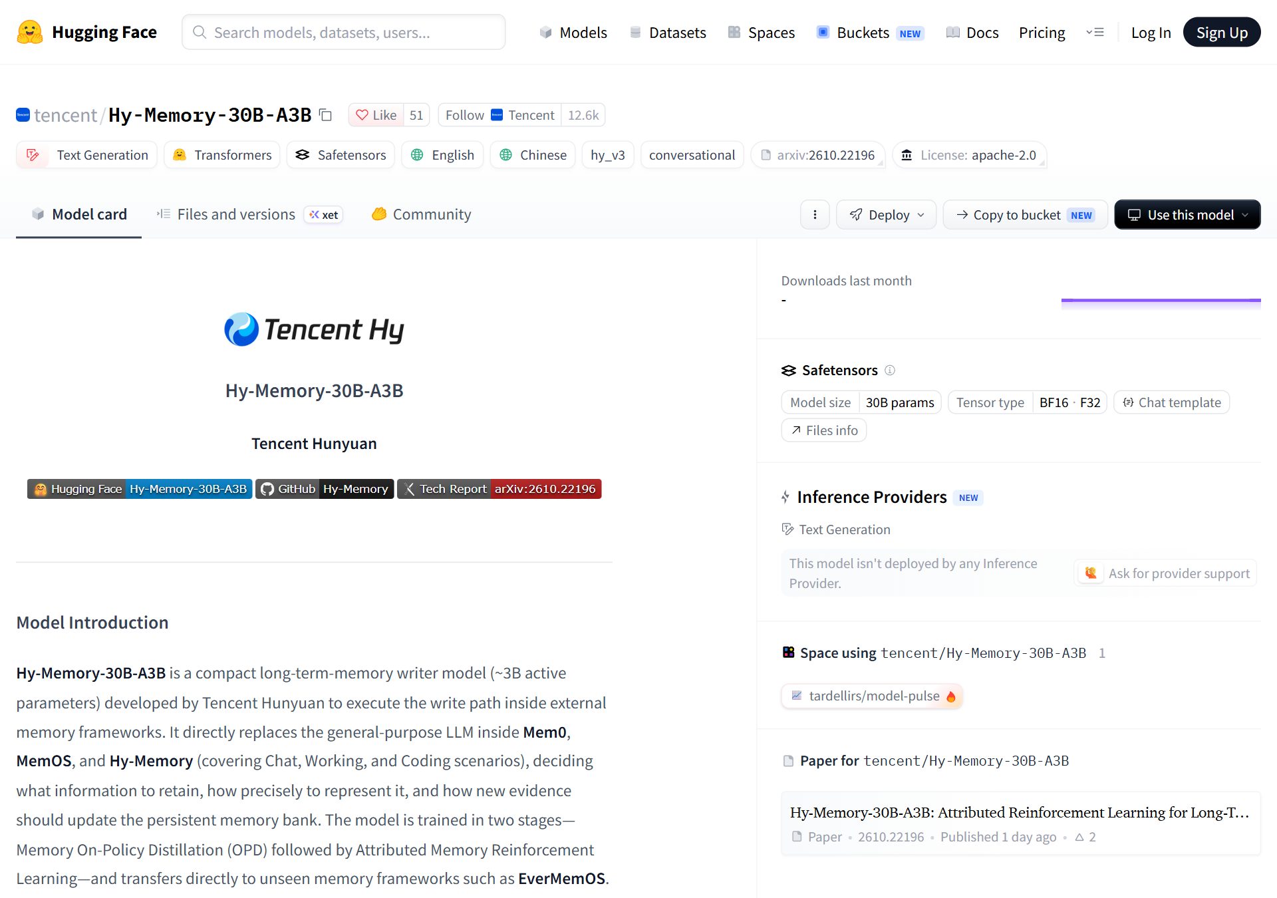
Task: Click the Transformers library tag
Action: pyautogui.click(x=222, y=155)
